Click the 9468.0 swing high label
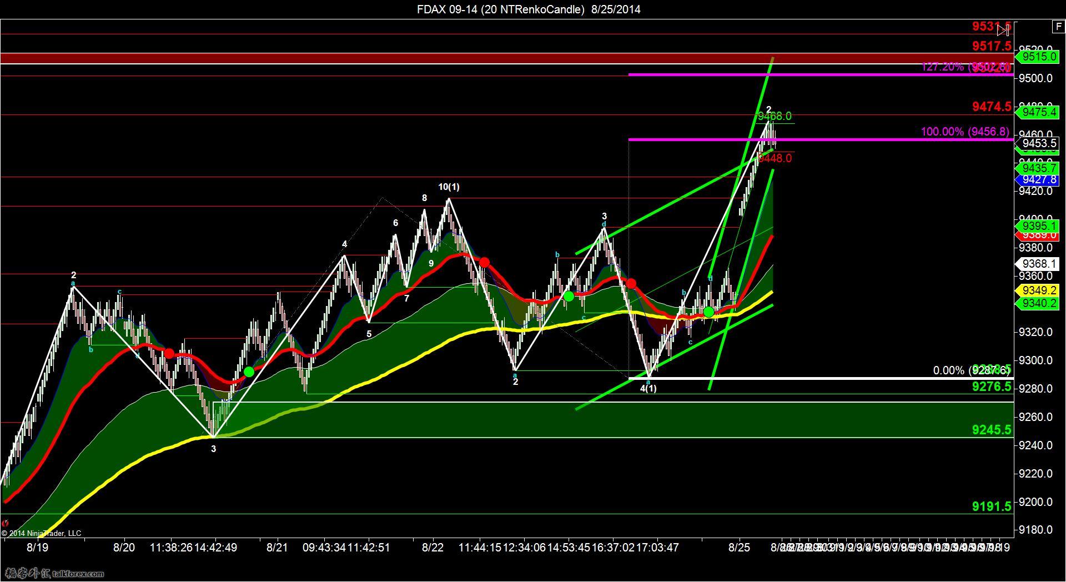This screenshot has height=582, width=1066. tap(775, 116)
